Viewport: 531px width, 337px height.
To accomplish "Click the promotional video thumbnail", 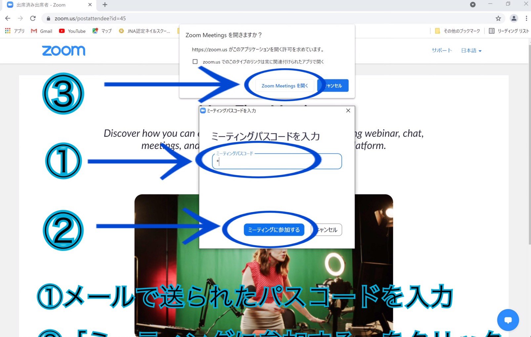I will [264, 265].
